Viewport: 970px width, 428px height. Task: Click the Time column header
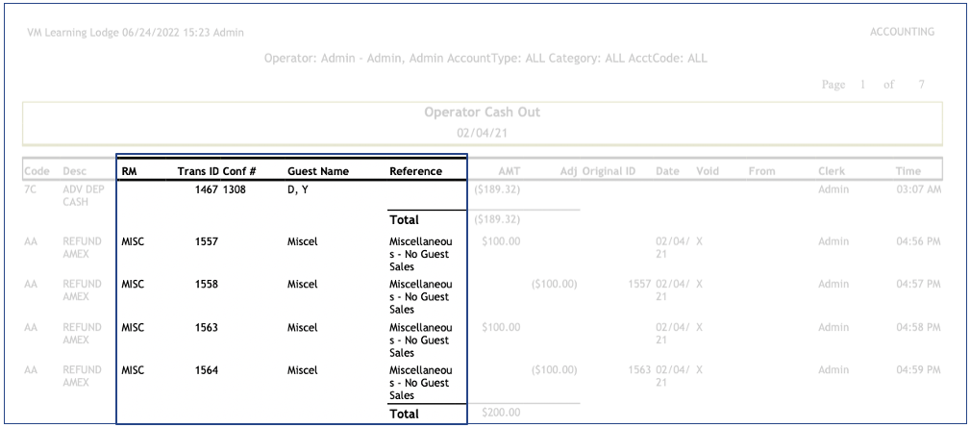pyautogui.click(x=908, y=171)
